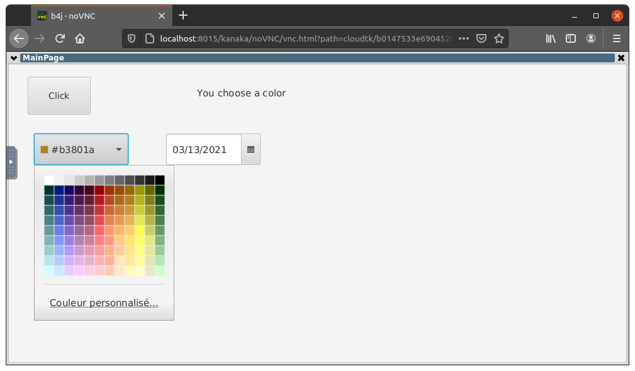Go back to the previous page

point(19,38)
